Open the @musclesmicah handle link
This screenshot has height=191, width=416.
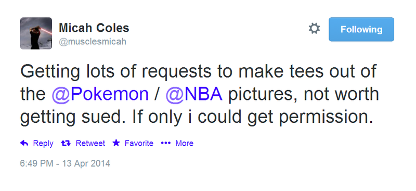pyautogui.click(x=93, y=42)
